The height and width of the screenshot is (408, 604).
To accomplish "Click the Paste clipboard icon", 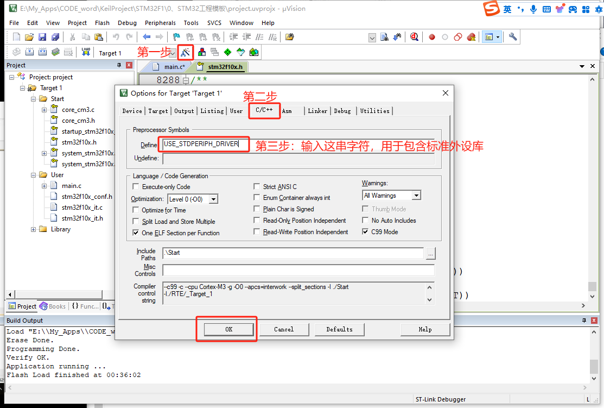I will [99, 37].
